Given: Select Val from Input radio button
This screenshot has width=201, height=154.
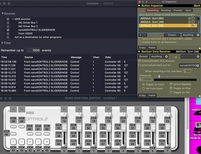Looking at the screenshot, I should coord(143,88).
